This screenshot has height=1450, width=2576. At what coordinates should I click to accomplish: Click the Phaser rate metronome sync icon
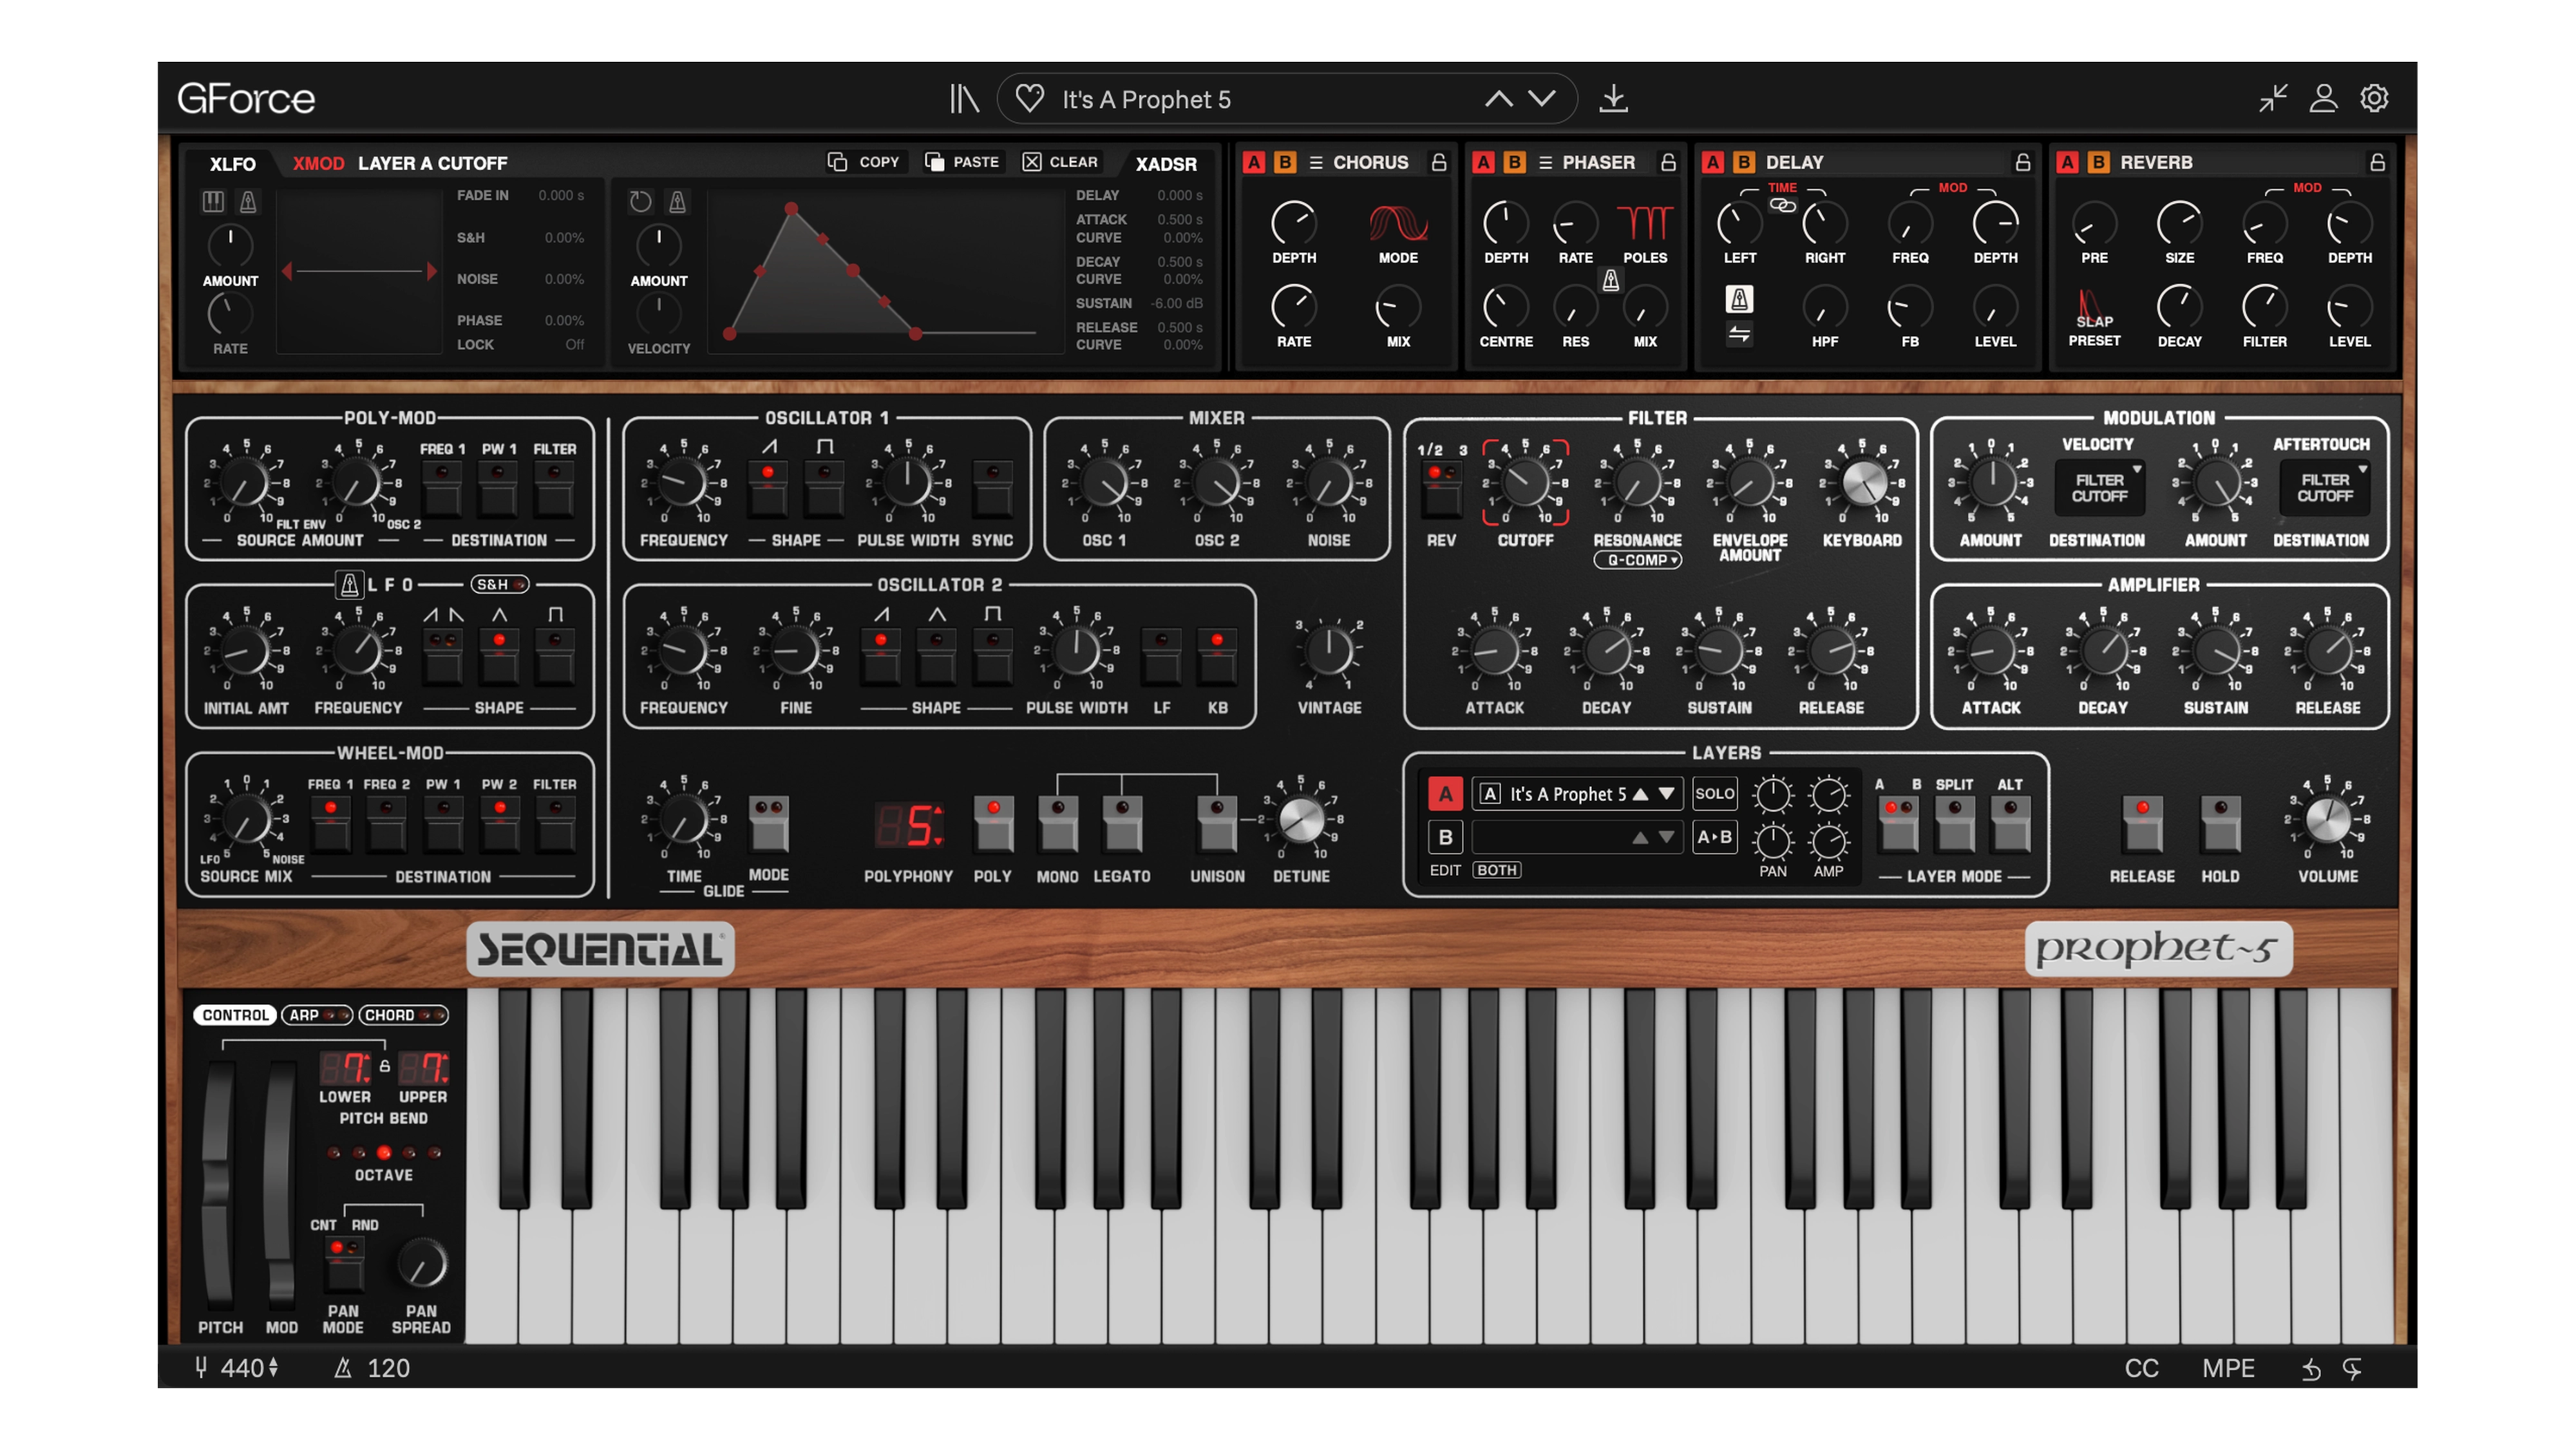1610,281
